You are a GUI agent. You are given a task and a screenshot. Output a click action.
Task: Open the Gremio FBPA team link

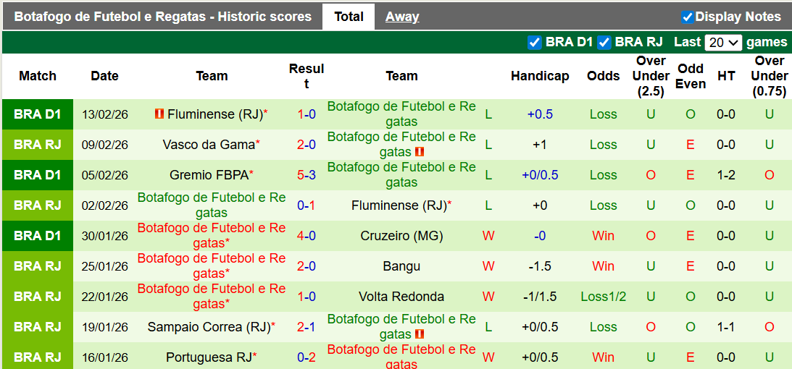(x=209, y=175)
